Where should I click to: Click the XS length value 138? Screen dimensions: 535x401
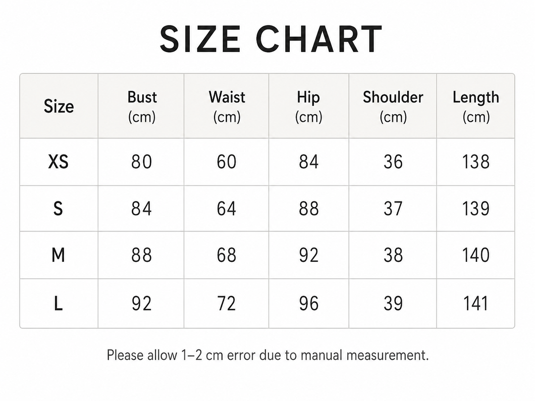[476, 161]
